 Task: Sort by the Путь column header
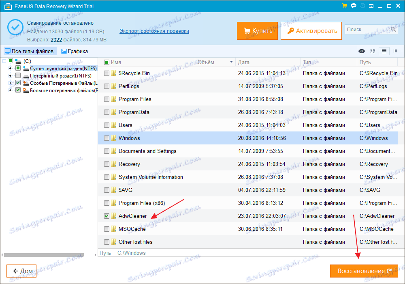[365, 62]
